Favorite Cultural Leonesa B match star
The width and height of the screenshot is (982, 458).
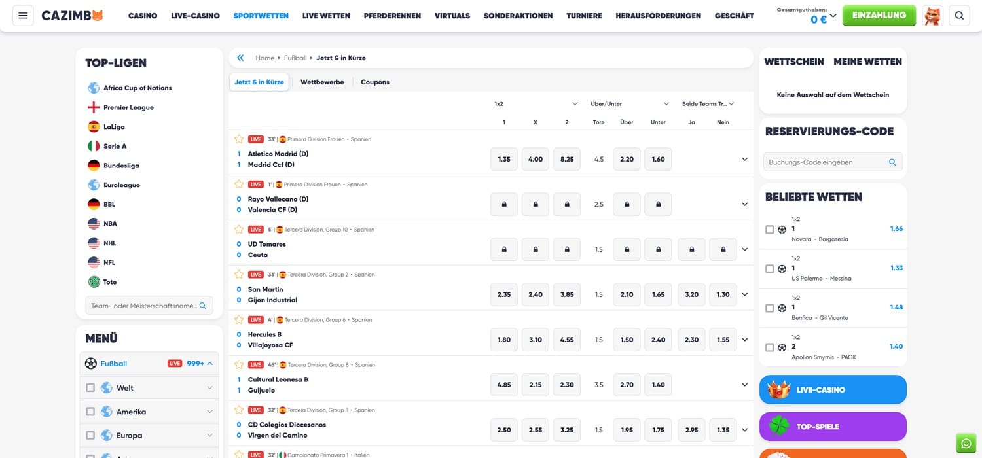(239, 365)
